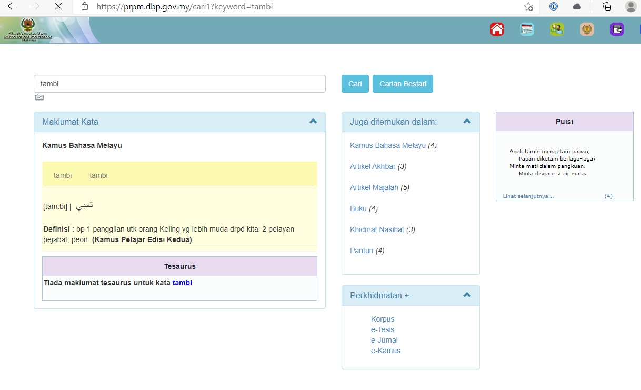This screenshot has height=390, width=641.
Task: Click the green people icon
Action: tap(557, 29)
